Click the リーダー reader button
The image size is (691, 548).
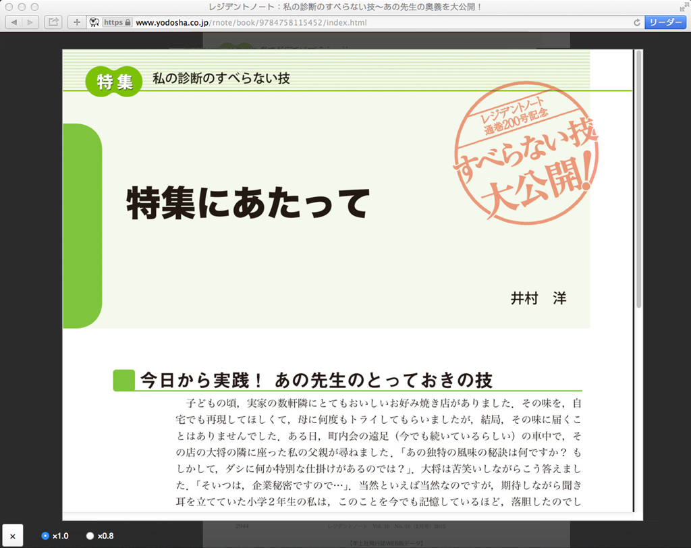coord(665,22)
